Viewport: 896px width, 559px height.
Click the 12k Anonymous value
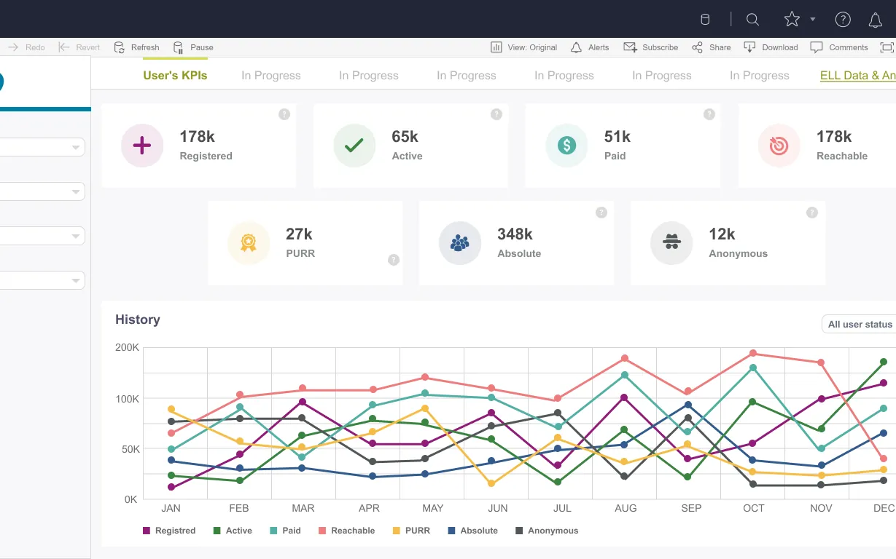pos(722,234)
